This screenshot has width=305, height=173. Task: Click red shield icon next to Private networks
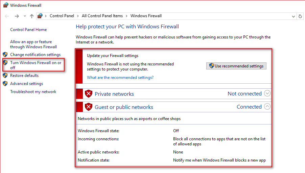pyautogui.click(x=89, y=94)
